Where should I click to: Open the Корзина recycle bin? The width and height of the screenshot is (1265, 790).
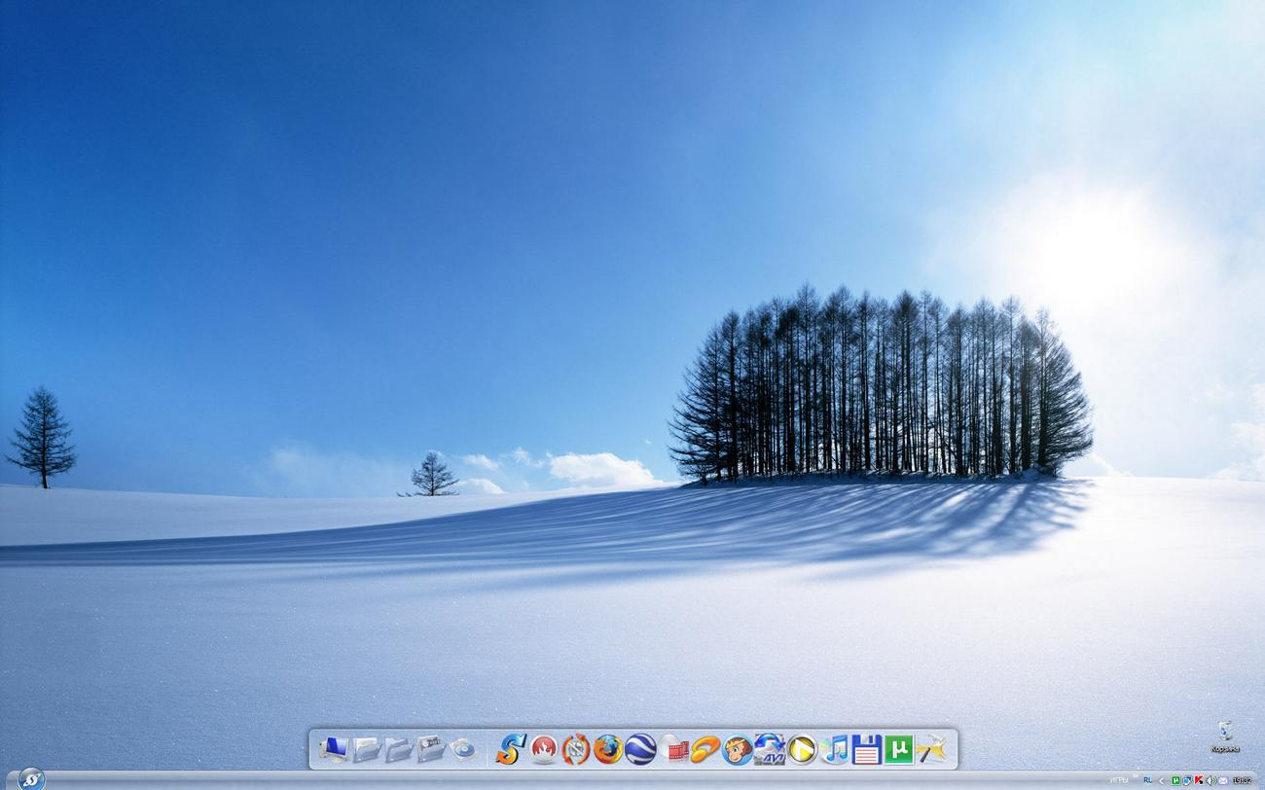1224,736
